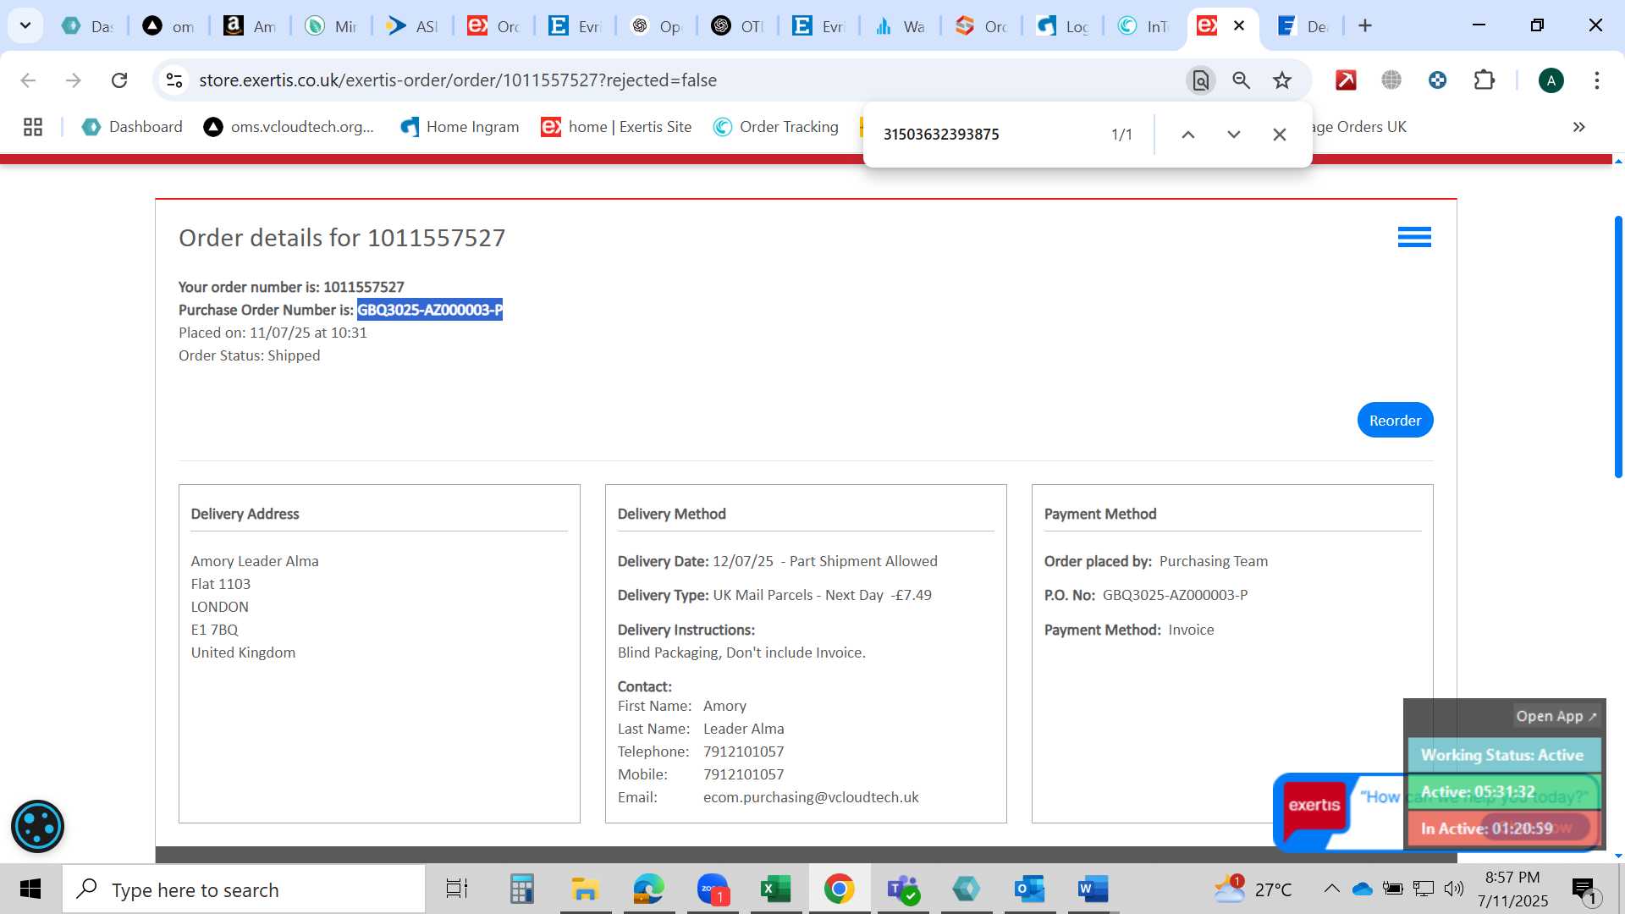Click find-in-page icon in address bar
Viewport: 1625px width, 914px height.
[x=1200, y=80]
